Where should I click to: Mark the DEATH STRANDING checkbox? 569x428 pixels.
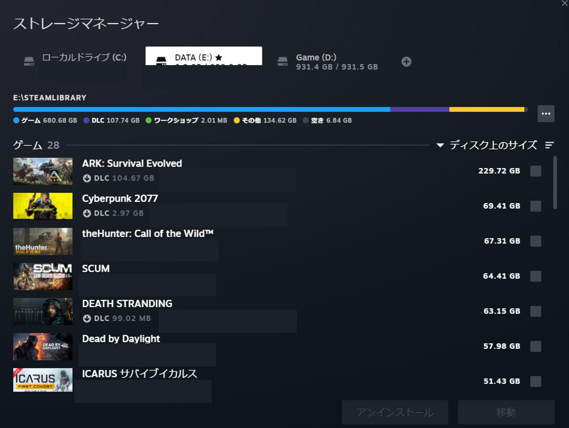[536, 311]
